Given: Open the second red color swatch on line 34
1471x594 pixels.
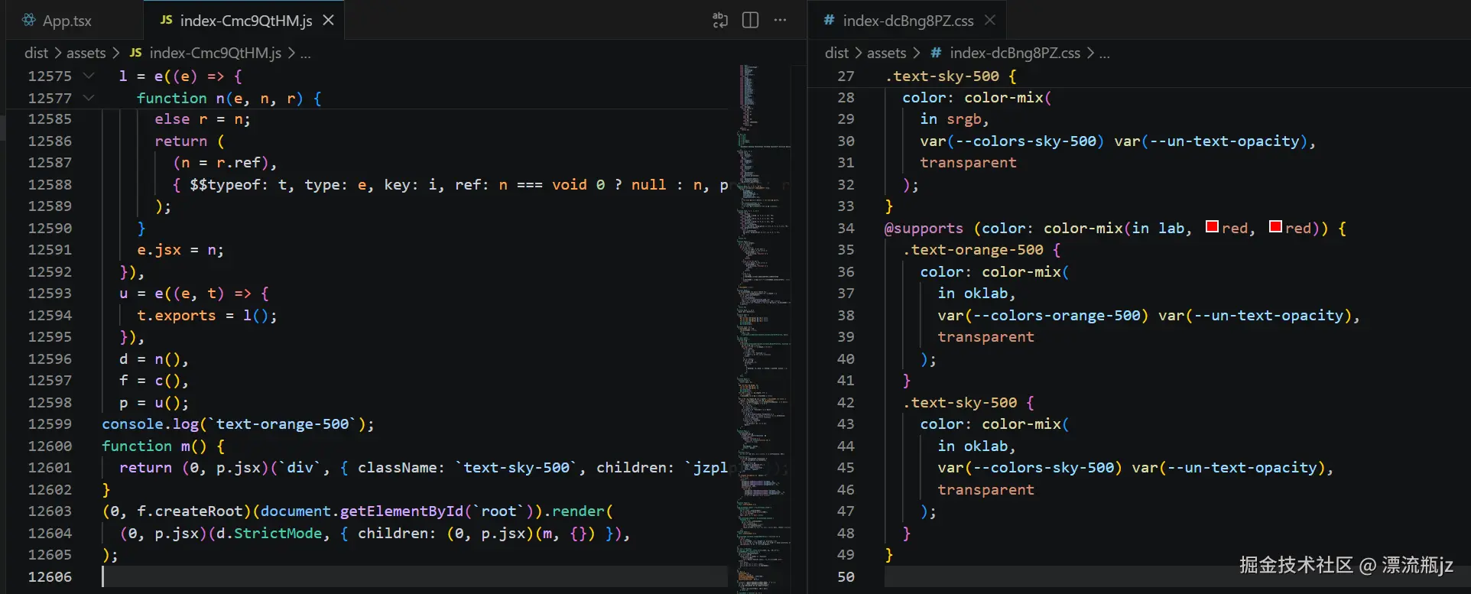Looking at the screenshot, I should 1275,227.
